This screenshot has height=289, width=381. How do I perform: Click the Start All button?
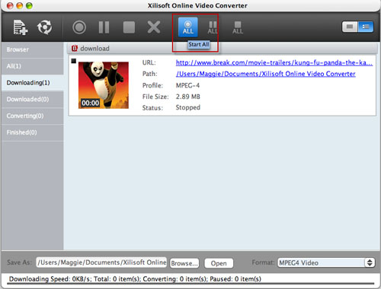(188, 27)
